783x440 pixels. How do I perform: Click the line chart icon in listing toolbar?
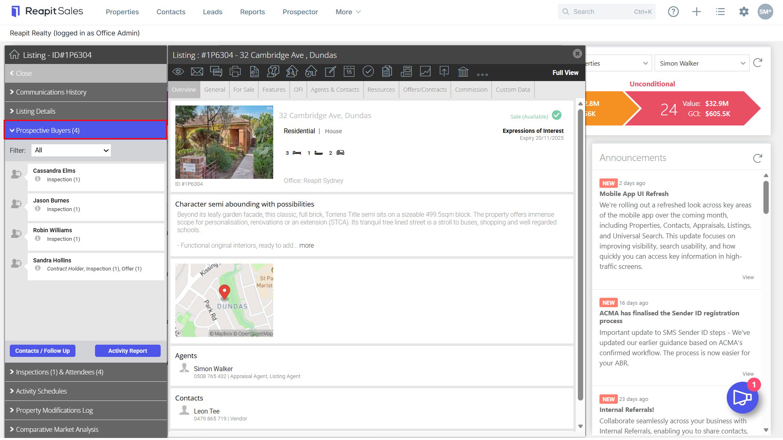coord(425,72)
